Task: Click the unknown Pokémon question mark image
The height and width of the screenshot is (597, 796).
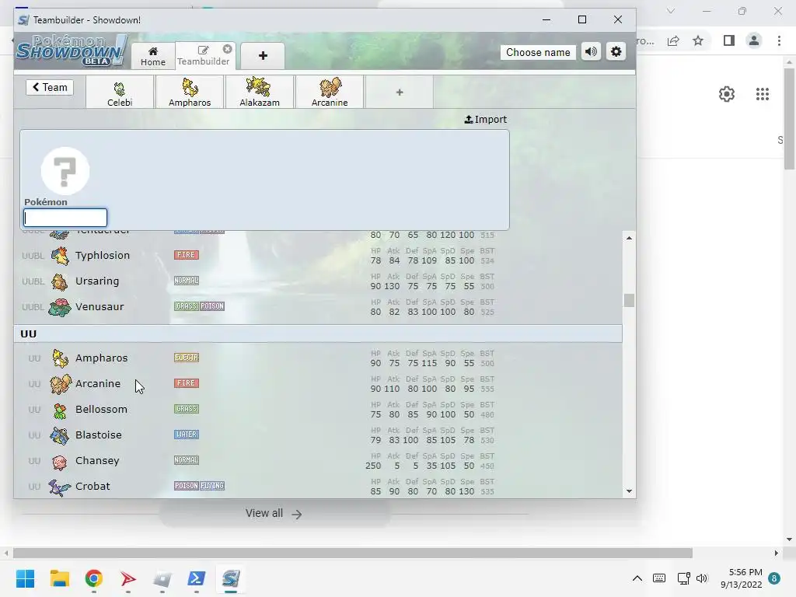Action: click(65, 171)
